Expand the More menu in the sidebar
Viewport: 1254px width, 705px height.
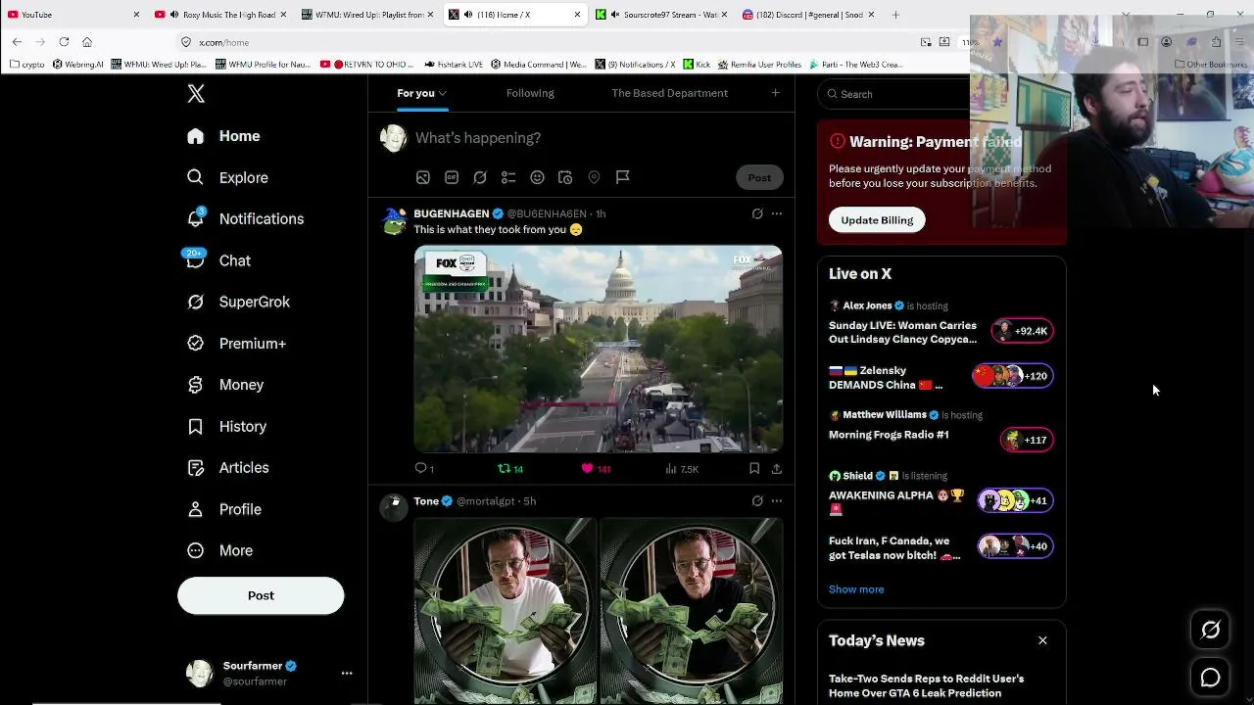219,550
